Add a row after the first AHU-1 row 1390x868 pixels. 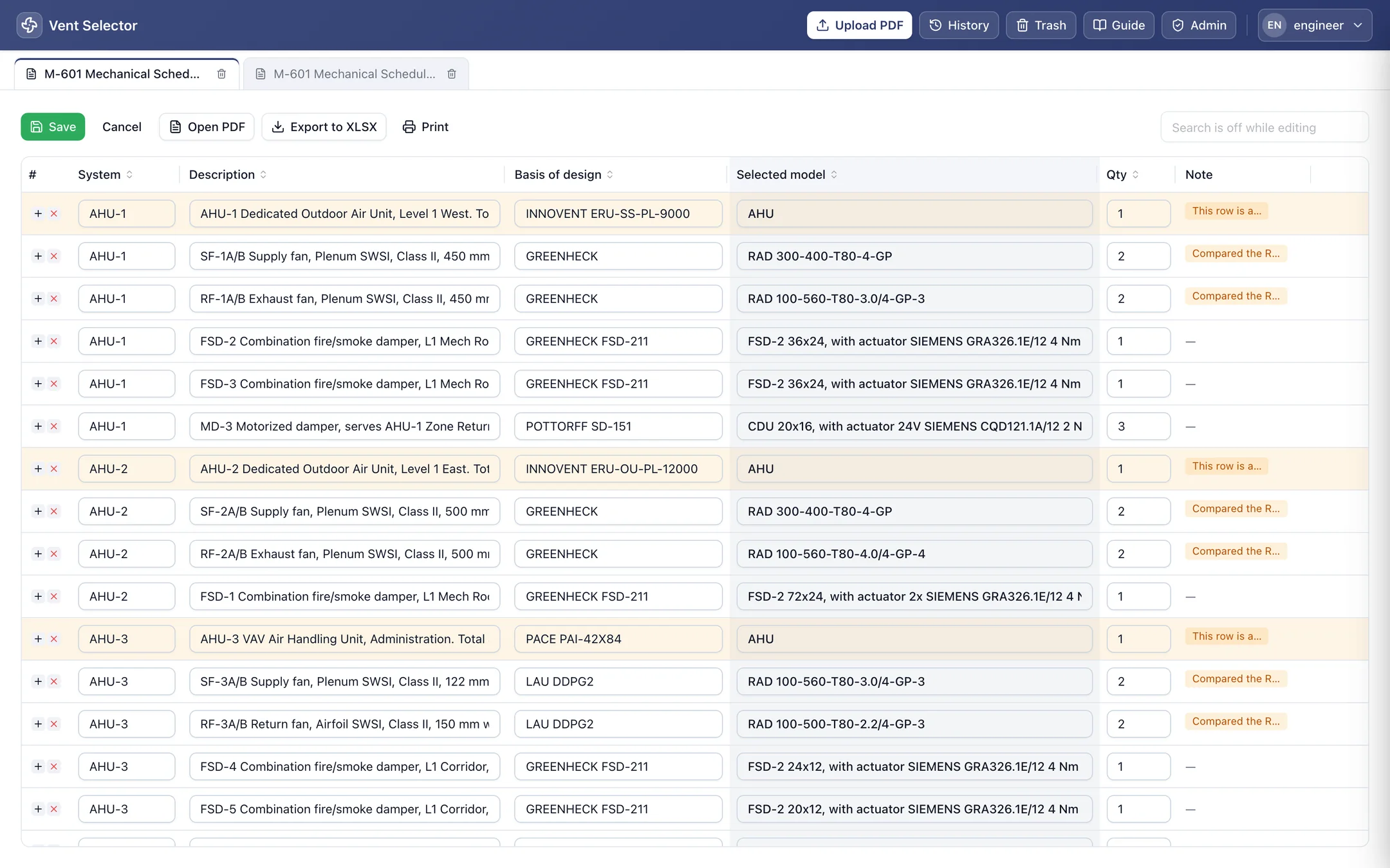(x=38, y=213)
